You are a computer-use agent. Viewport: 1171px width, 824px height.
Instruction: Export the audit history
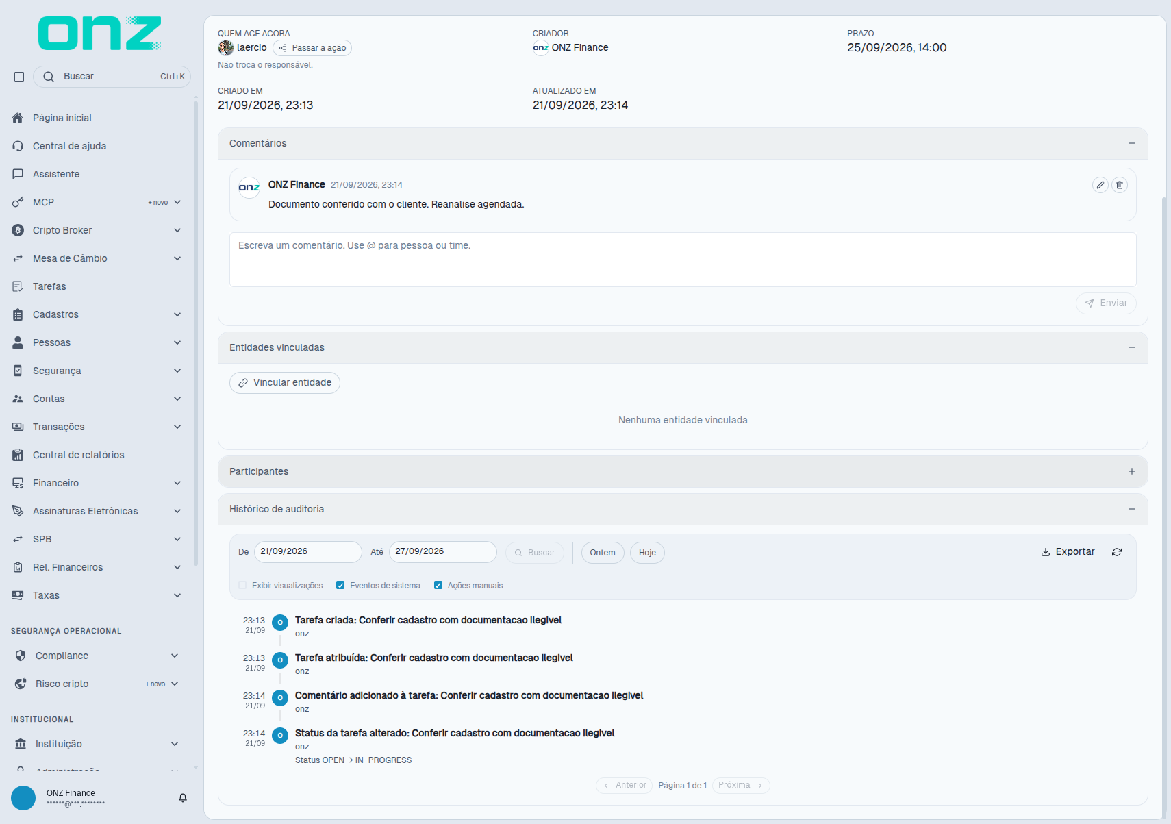(1068, 552)
